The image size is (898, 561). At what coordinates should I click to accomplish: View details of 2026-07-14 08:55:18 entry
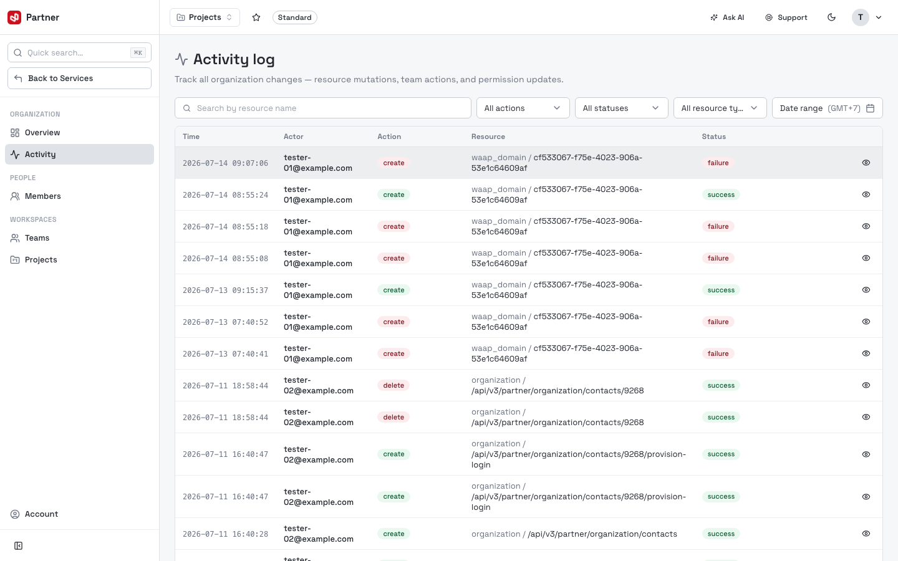(x=866, y=226)
